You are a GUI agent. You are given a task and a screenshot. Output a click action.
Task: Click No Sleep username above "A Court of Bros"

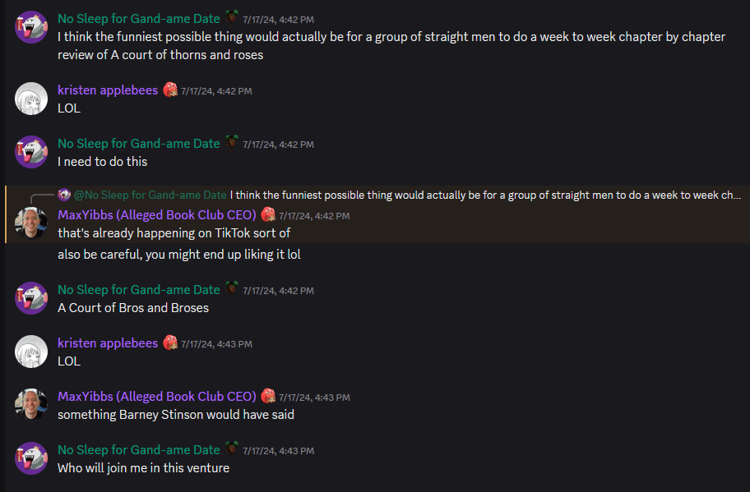[x=138, y=290]
